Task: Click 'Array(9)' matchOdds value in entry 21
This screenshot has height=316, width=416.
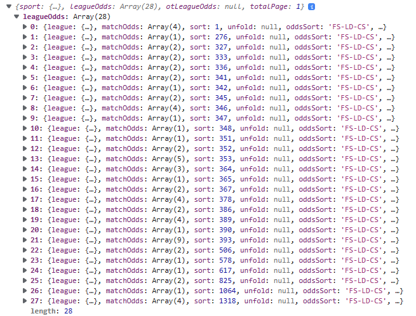Action: pos(168,240)
